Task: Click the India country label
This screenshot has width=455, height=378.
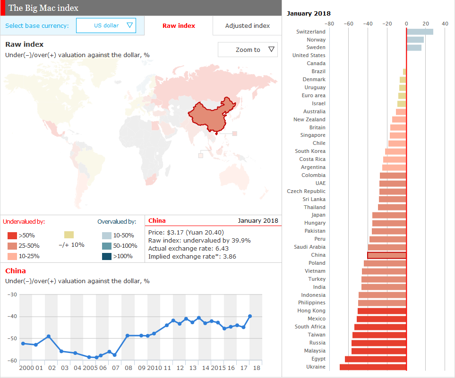Action: 319,287
